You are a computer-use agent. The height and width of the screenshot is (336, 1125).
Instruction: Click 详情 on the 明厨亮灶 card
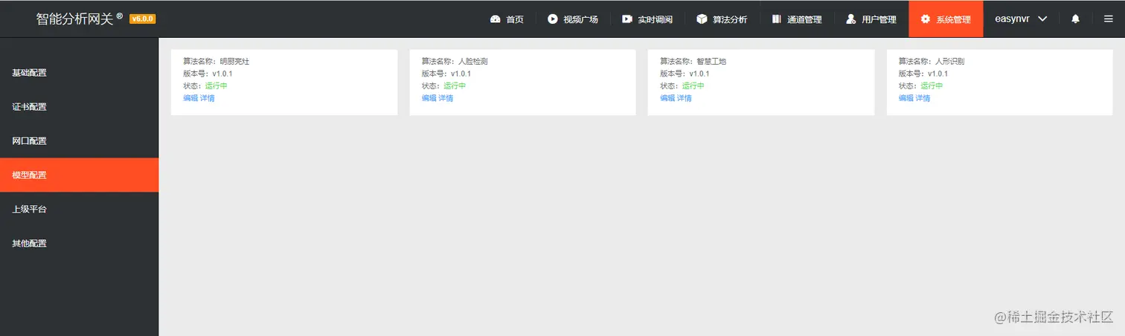pos(207,98)
